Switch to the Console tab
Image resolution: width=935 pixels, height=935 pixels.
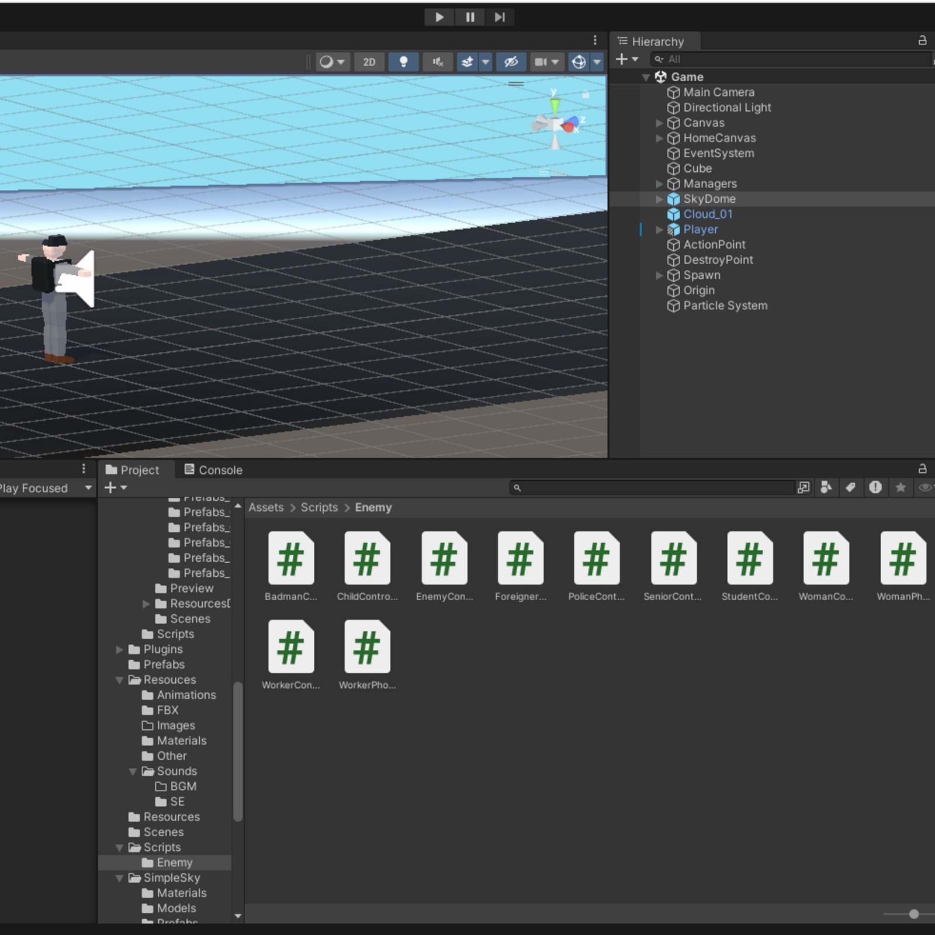coord(213,470)
